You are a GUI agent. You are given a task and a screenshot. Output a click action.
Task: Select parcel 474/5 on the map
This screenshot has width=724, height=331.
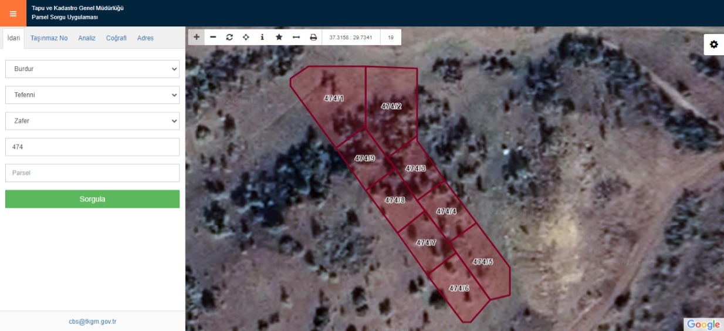(482, 262)
